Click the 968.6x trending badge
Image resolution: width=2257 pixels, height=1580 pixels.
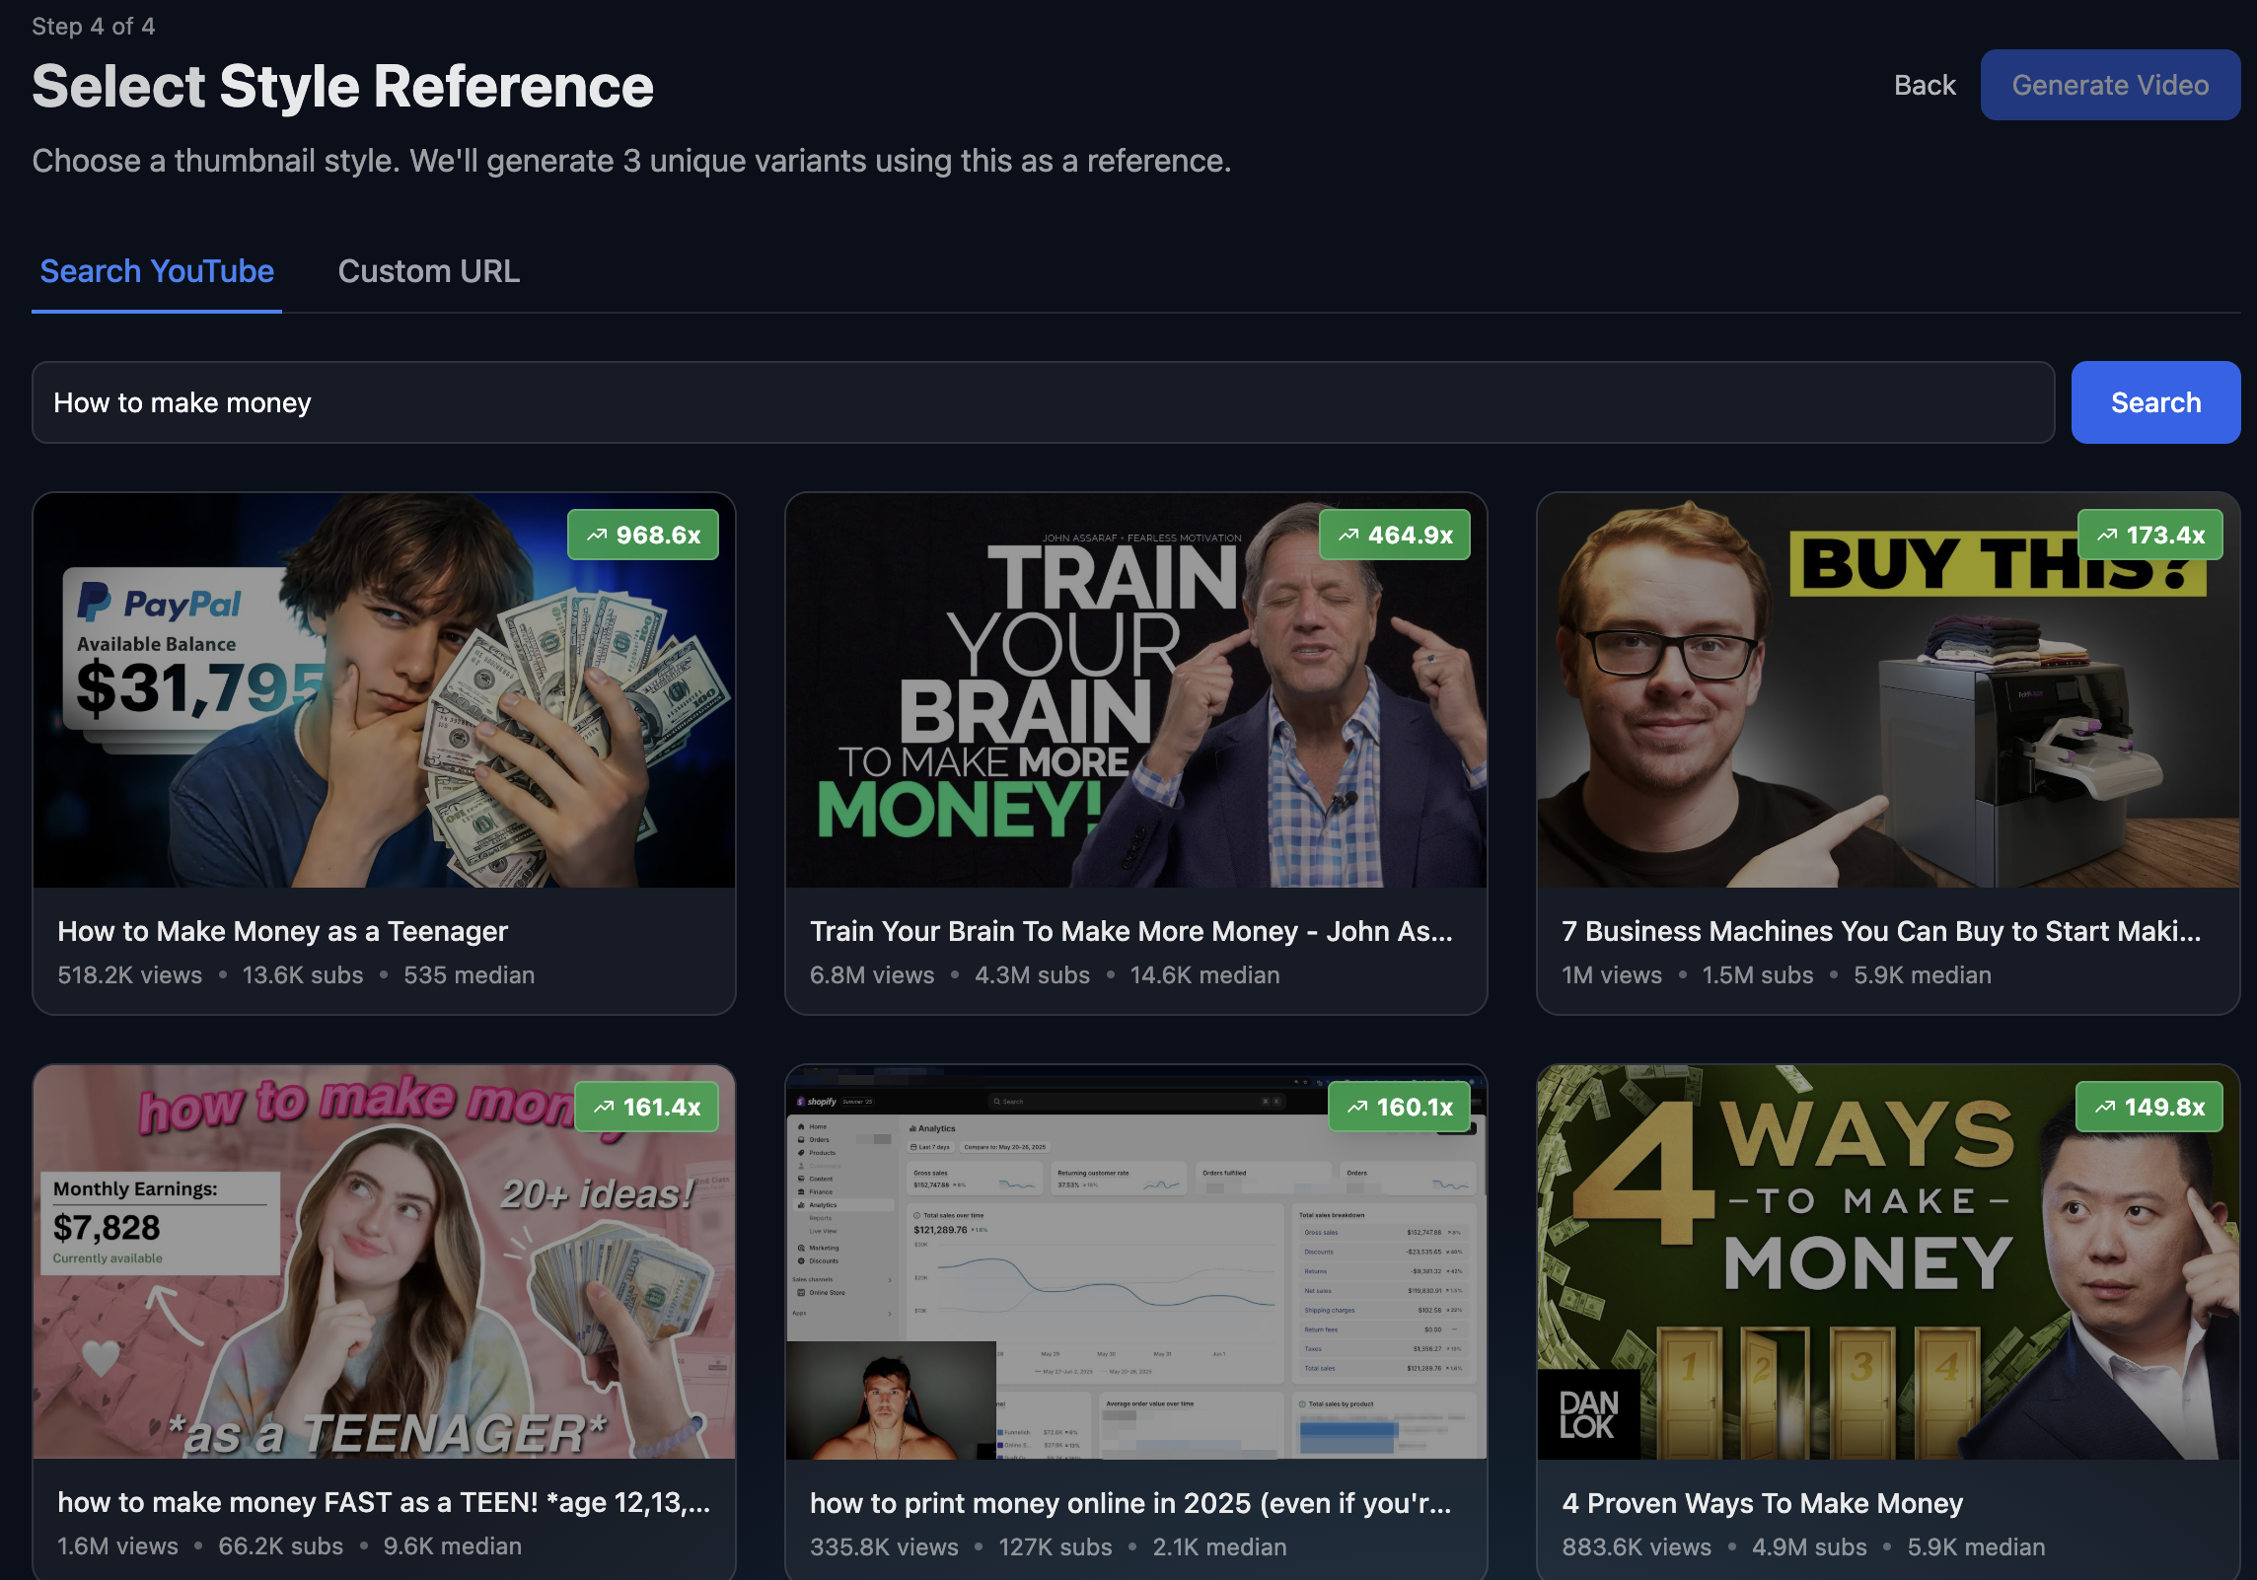click(643, 536)
